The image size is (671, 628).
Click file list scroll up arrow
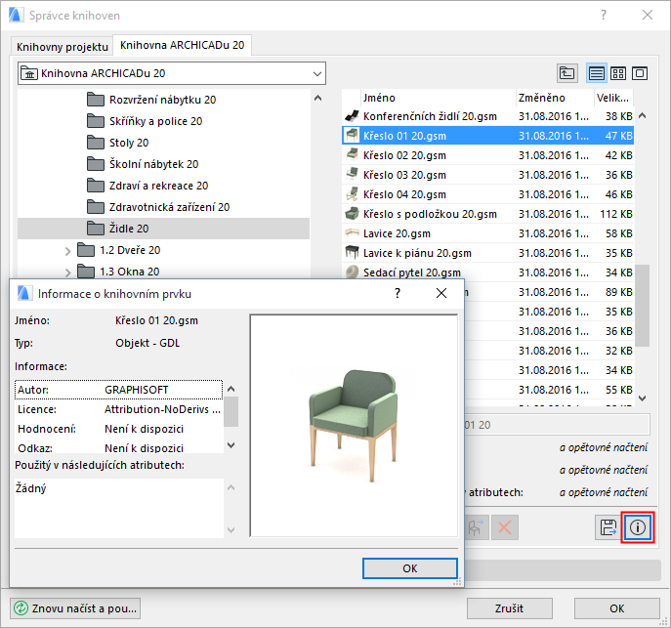click(x=642, y=116)
